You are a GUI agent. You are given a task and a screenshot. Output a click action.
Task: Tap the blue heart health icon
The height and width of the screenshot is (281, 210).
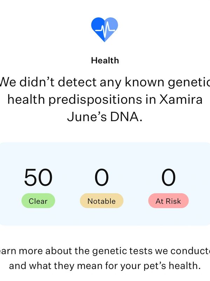[x=104, y=30]
